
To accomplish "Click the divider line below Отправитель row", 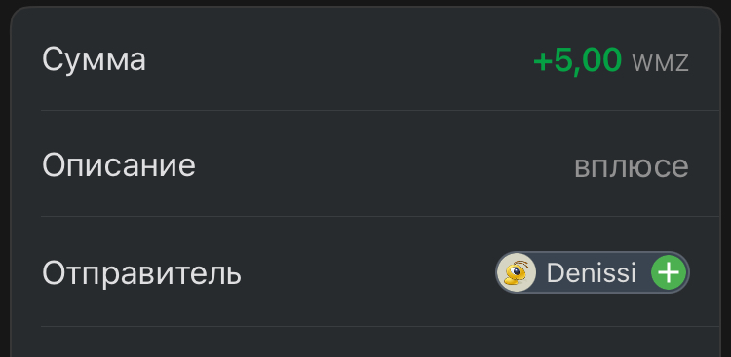I will (380, 326).
